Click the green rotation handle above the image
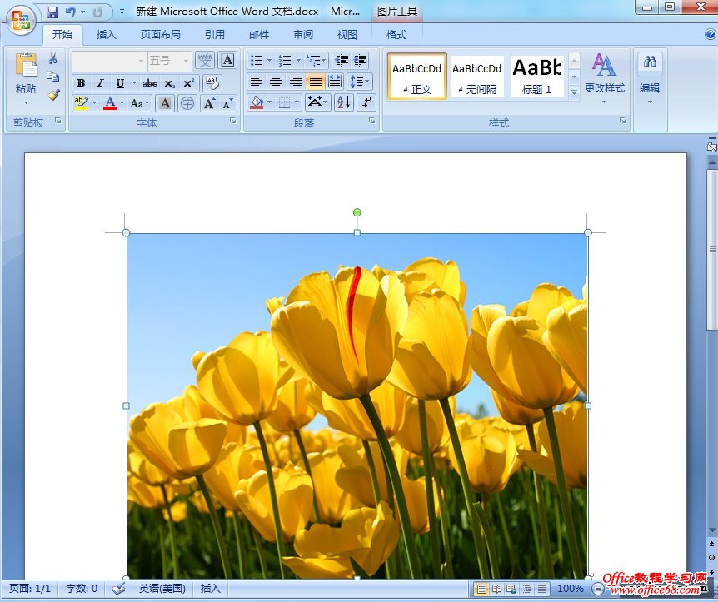This screenshot has width=718, height=602. (357, 212)
